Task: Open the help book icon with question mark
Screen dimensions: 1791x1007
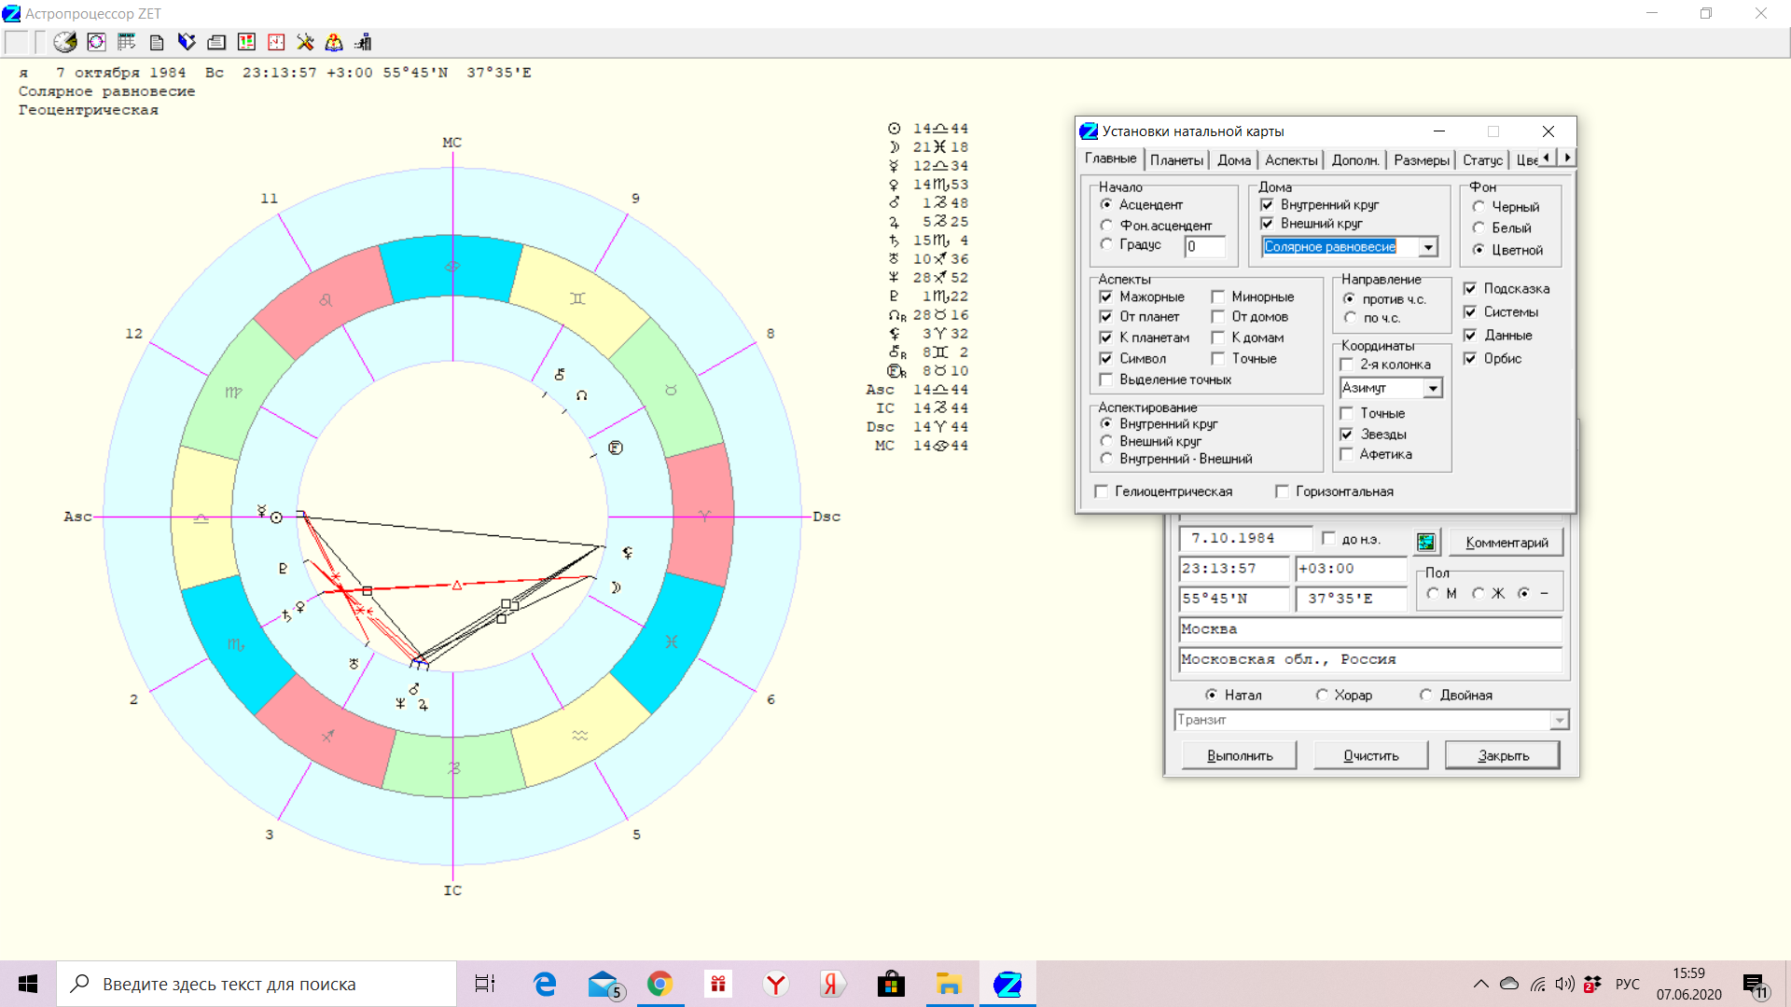Action: (334, 42)
